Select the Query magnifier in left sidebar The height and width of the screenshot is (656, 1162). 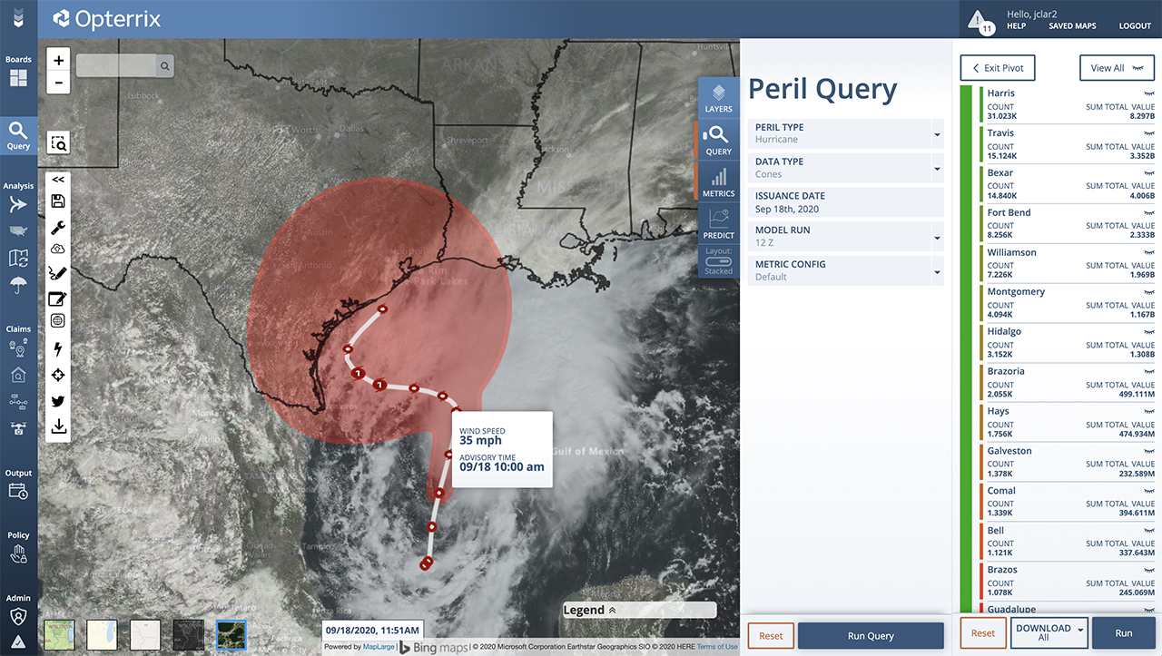pos(18,134)
